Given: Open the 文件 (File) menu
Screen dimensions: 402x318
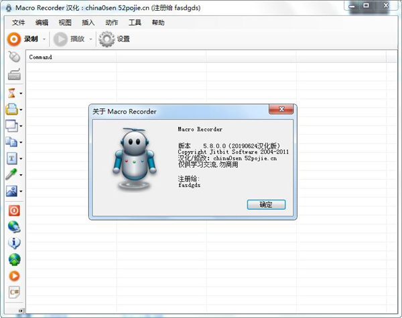Looking at the screenshot, I should (19, 23).
